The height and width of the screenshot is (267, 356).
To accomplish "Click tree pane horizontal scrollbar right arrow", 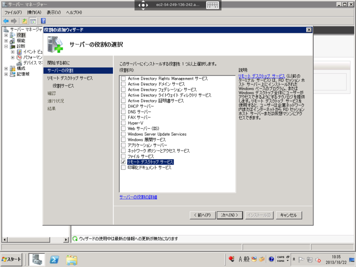I will 66,239.
